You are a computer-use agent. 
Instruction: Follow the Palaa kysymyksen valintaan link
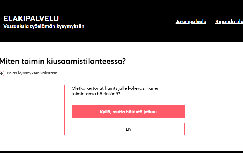click(32, 73)
